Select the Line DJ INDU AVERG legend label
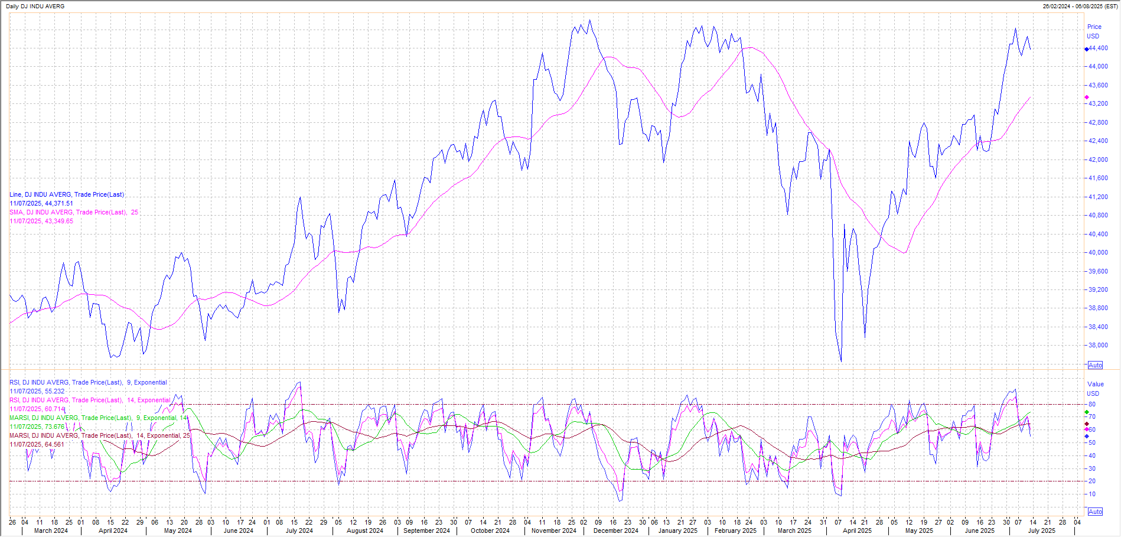 pyautogui.click(x=67, y=194)
